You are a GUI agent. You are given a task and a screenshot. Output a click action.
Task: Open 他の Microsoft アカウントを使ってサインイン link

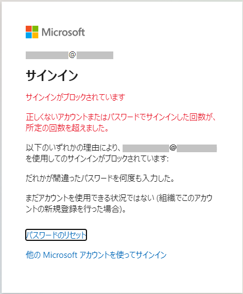point(96,255)
